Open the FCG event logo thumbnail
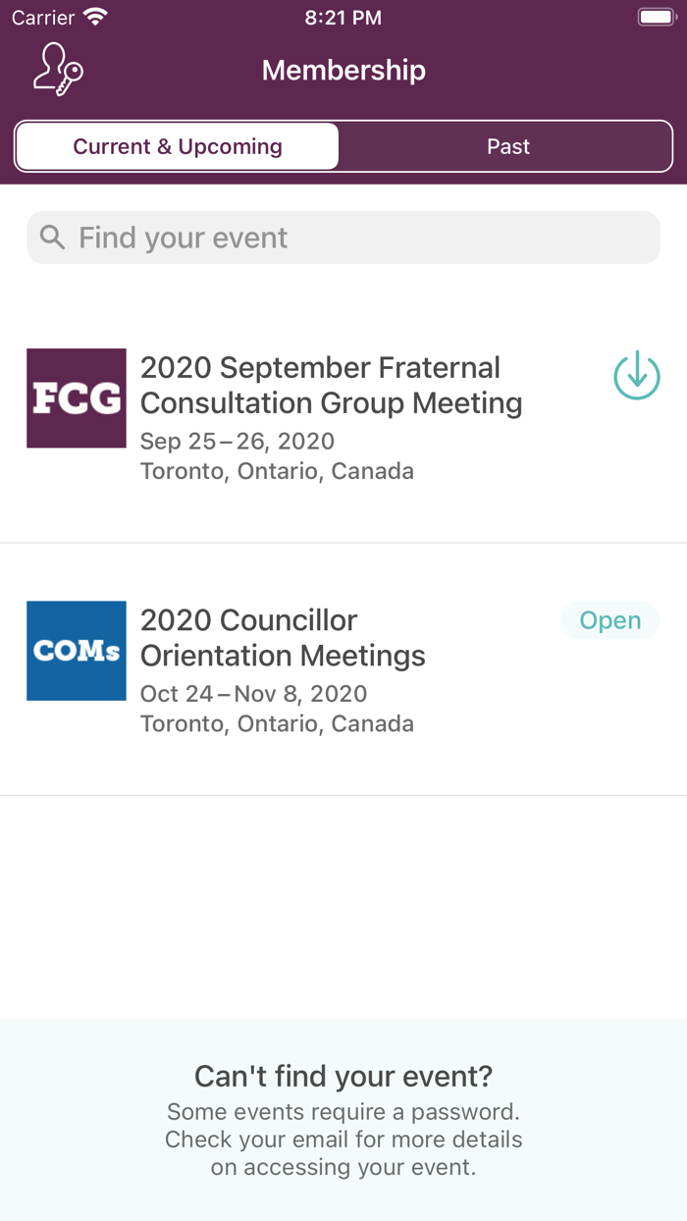The width and height of the screenshot is (687, 1221). tap(77, 398)
